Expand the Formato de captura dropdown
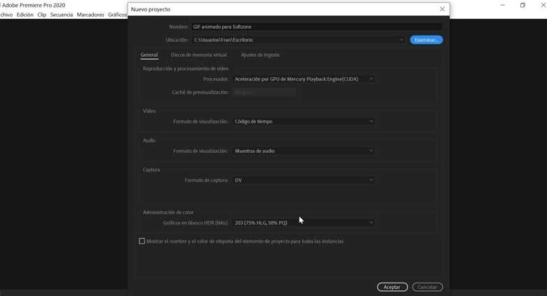Image resolution: width=547 pixels, height=296 pixels. [x=304, y=180]
